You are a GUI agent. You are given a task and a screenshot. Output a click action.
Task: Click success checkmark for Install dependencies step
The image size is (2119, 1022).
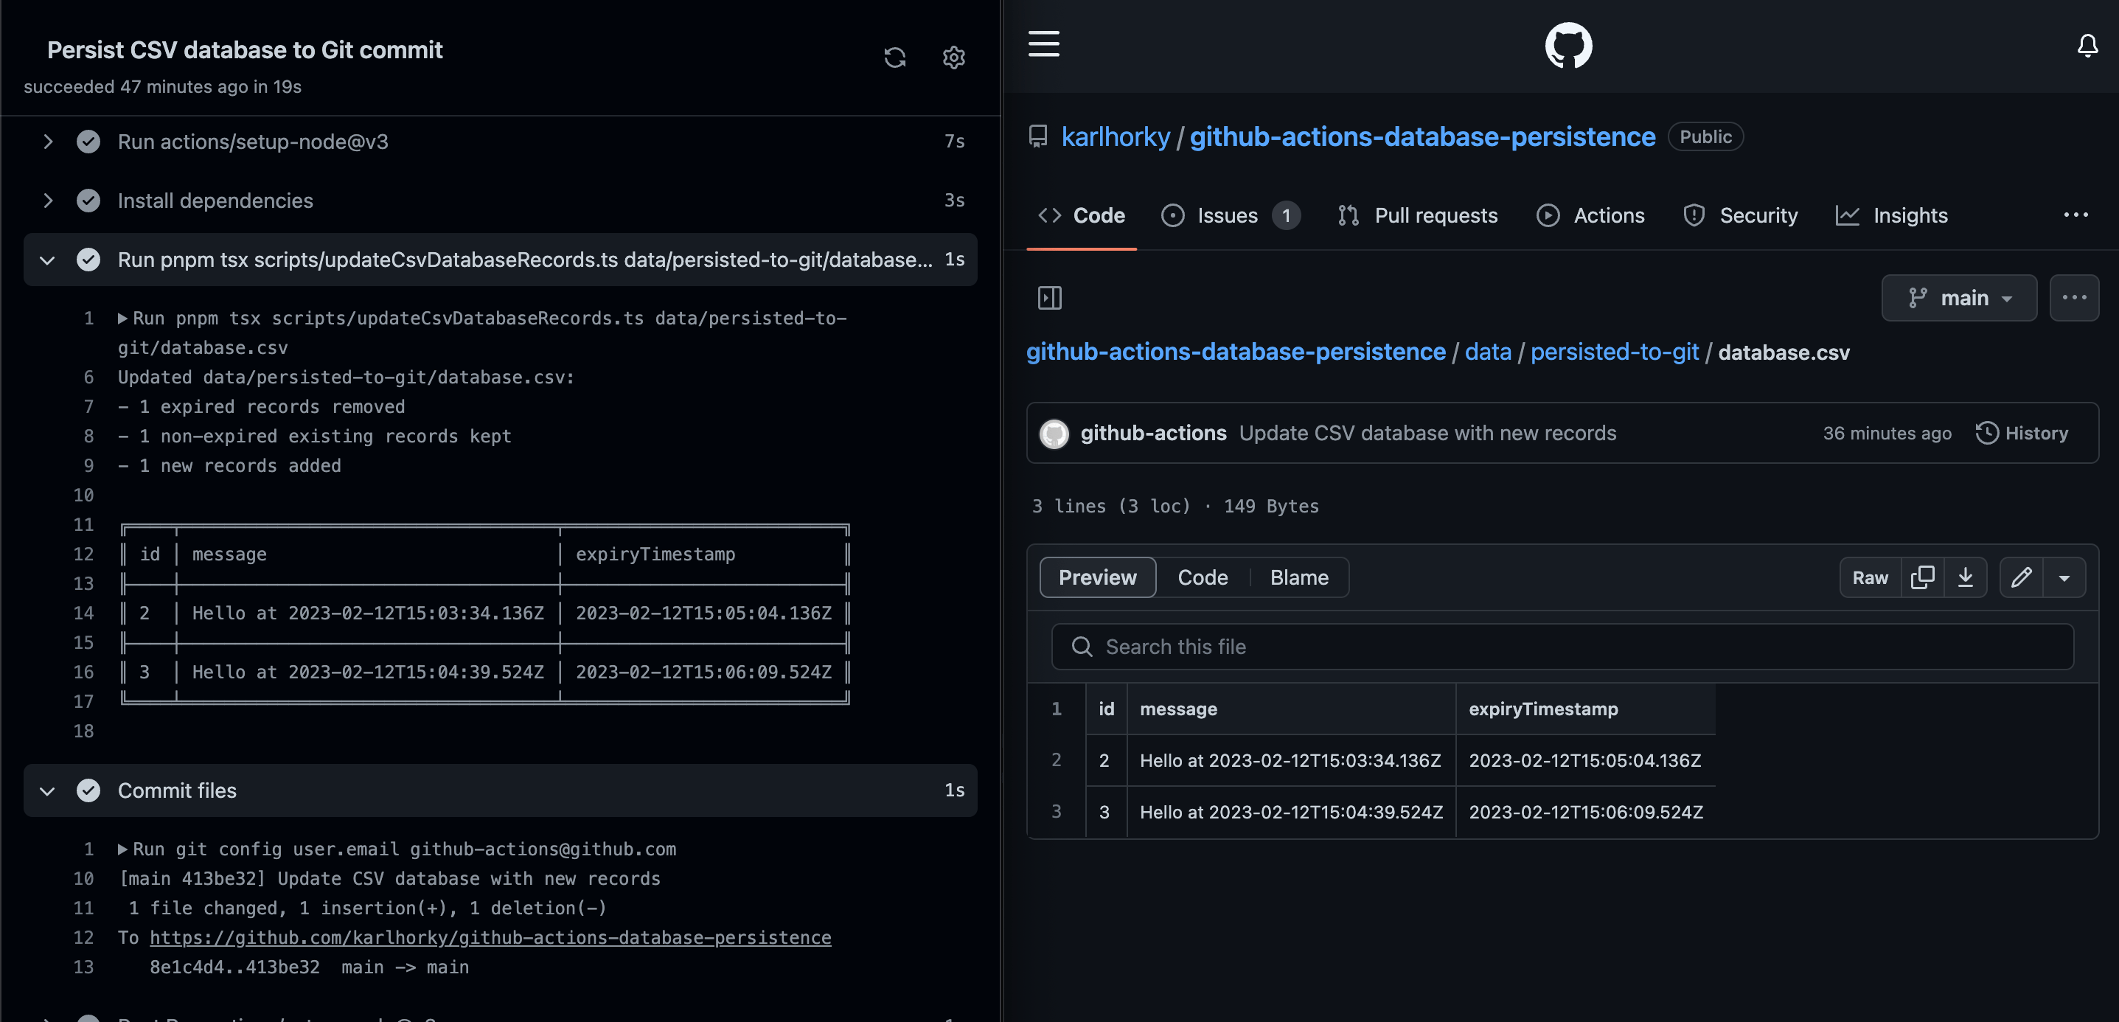tap(88, 201)
